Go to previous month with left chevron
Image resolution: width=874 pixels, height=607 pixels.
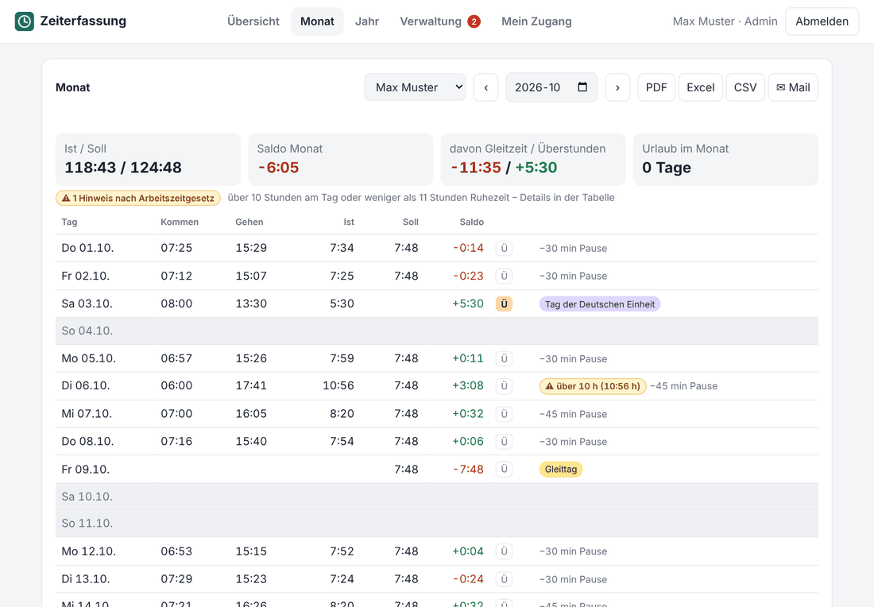tap(486, 87)
